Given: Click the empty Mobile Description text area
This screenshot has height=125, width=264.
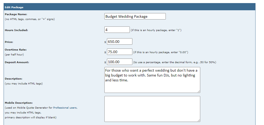Looking at the screenshot, I should [152, 109].
